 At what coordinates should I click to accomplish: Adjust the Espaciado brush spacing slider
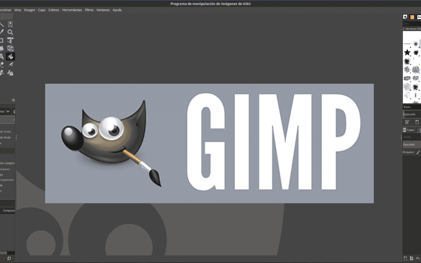(x=412, y=114)
